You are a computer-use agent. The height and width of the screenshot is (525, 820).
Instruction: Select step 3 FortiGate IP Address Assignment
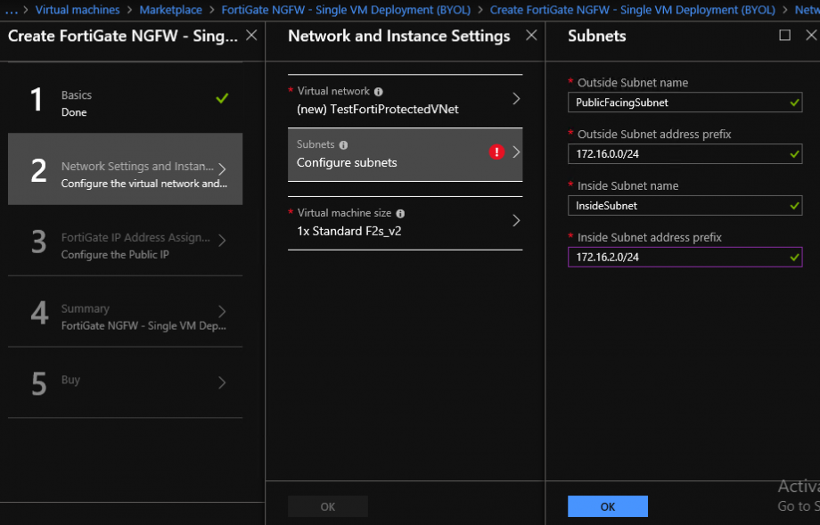point(125,246)
